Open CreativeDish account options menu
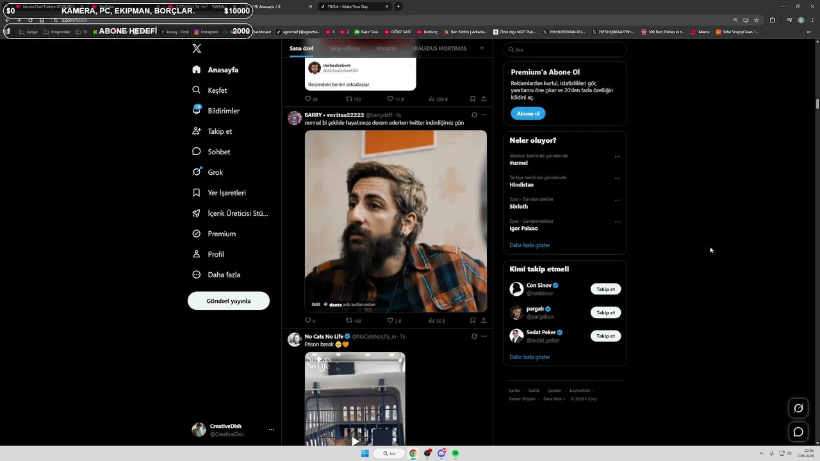The width and height of the screenshot is (820, 461). pyautogui.click(x=272, y=430)
